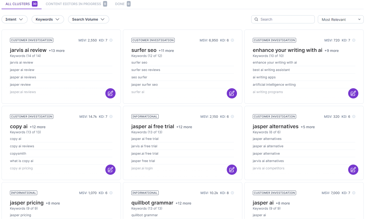Select the jasper alternatives cluster circle
Viewport: 365px width, 219px height.
(x=354, y=116)
